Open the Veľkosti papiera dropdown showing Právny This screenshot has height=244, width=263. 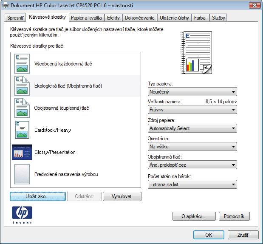(x=192, y=110)
